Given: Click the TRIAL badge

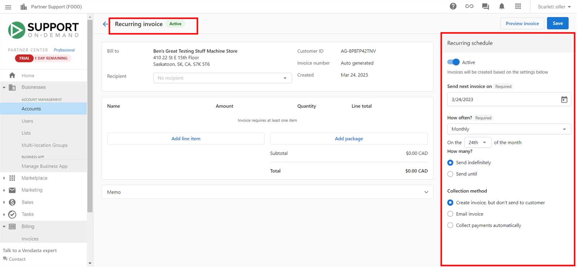Looking at the screenshot, I should tap(24, 58).
